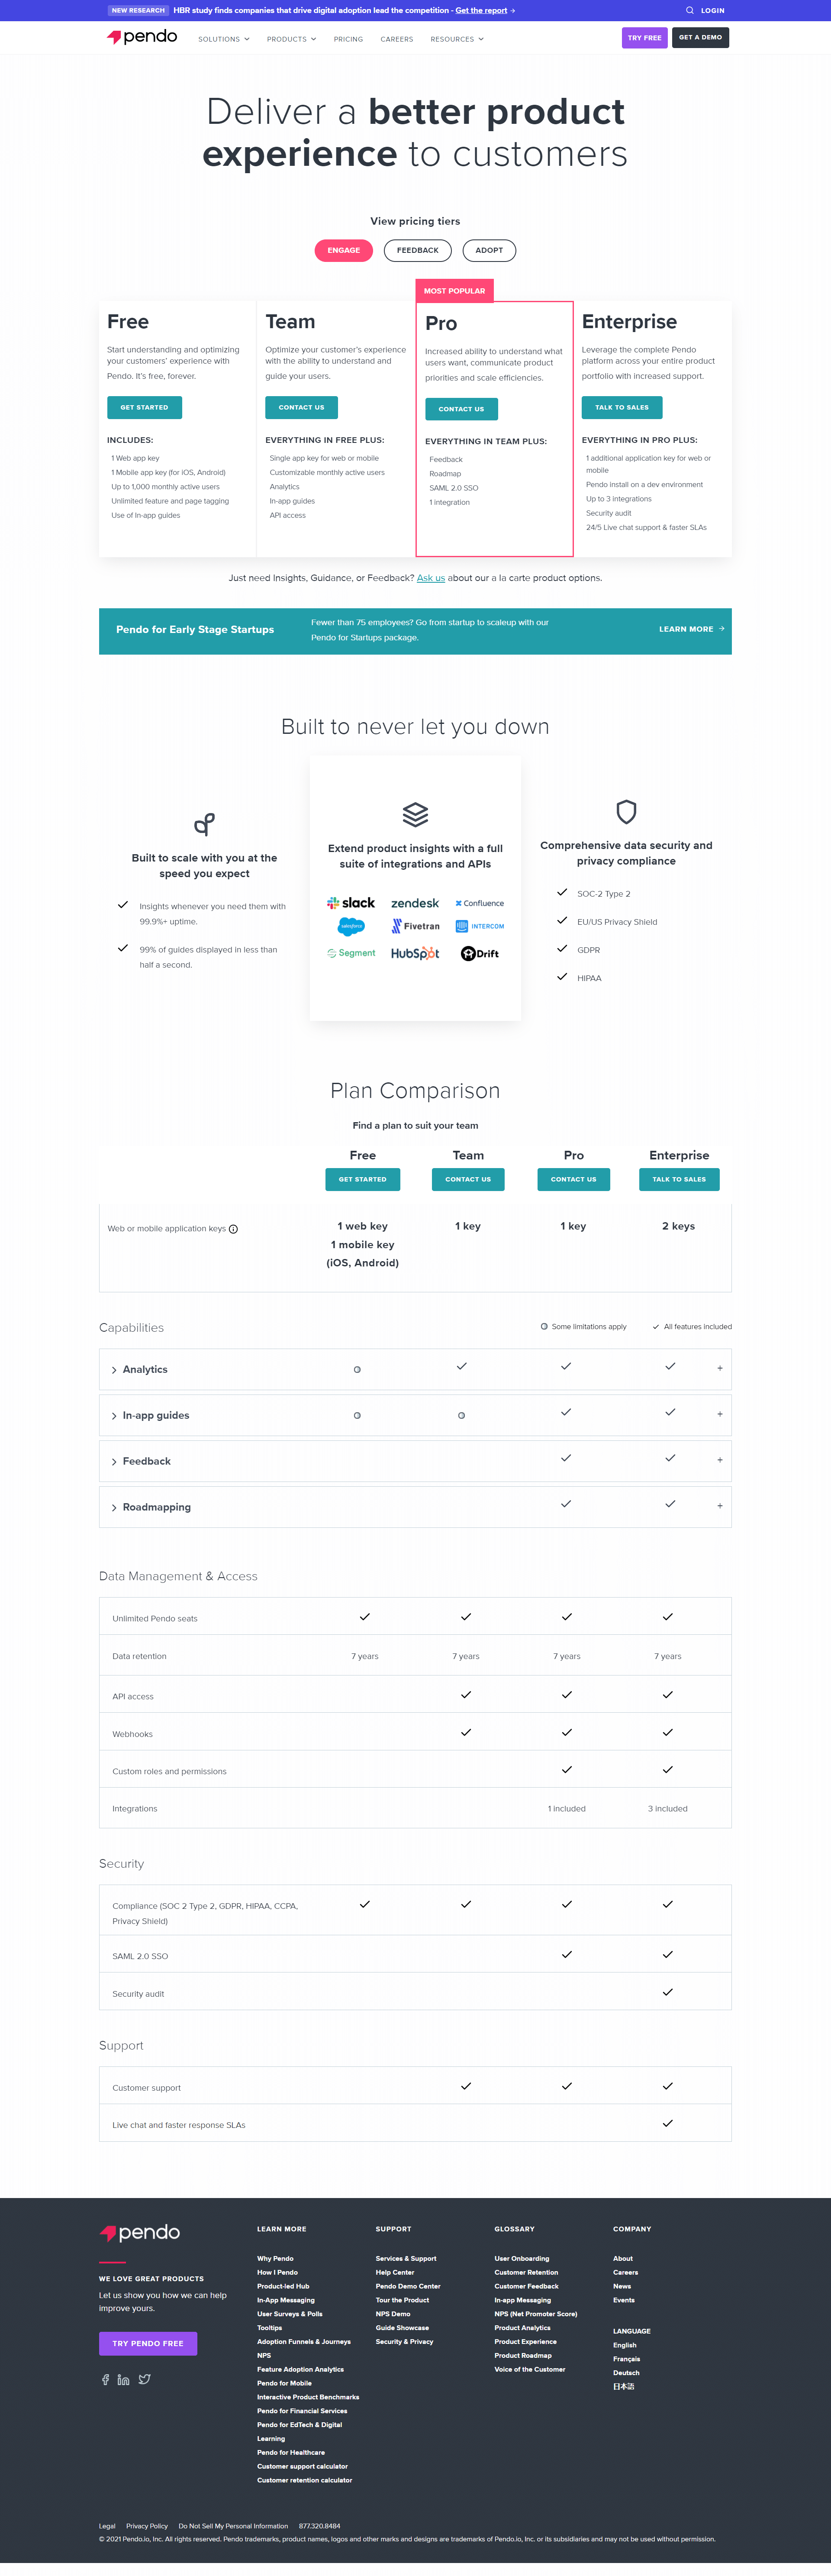Click the Intercom logo
This screenshot has height=2576, width=831.
(x=480, y=926)
